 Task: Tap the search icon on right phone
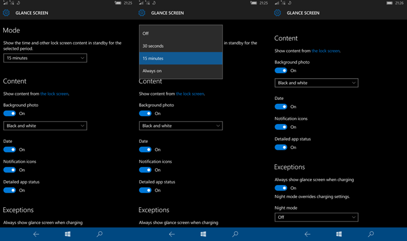371,234
